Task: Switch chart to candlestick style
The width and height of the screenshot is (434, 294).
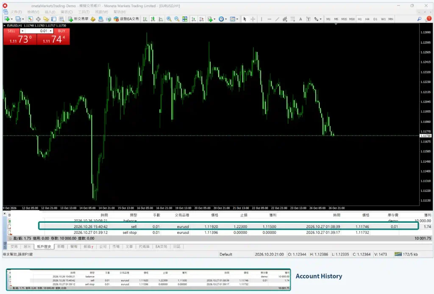Action: click(153, 19)
